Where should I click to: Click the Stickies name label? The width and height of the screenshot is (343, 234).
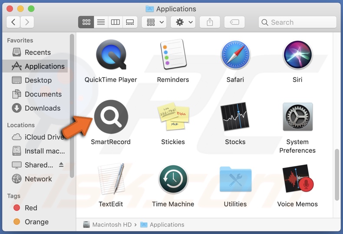click(173, 142)
